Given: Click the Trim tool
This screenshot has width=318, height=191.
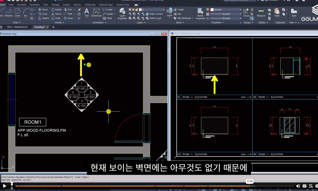Looking at the screenshot, I should pyautogui.click(x=68, y=10).
